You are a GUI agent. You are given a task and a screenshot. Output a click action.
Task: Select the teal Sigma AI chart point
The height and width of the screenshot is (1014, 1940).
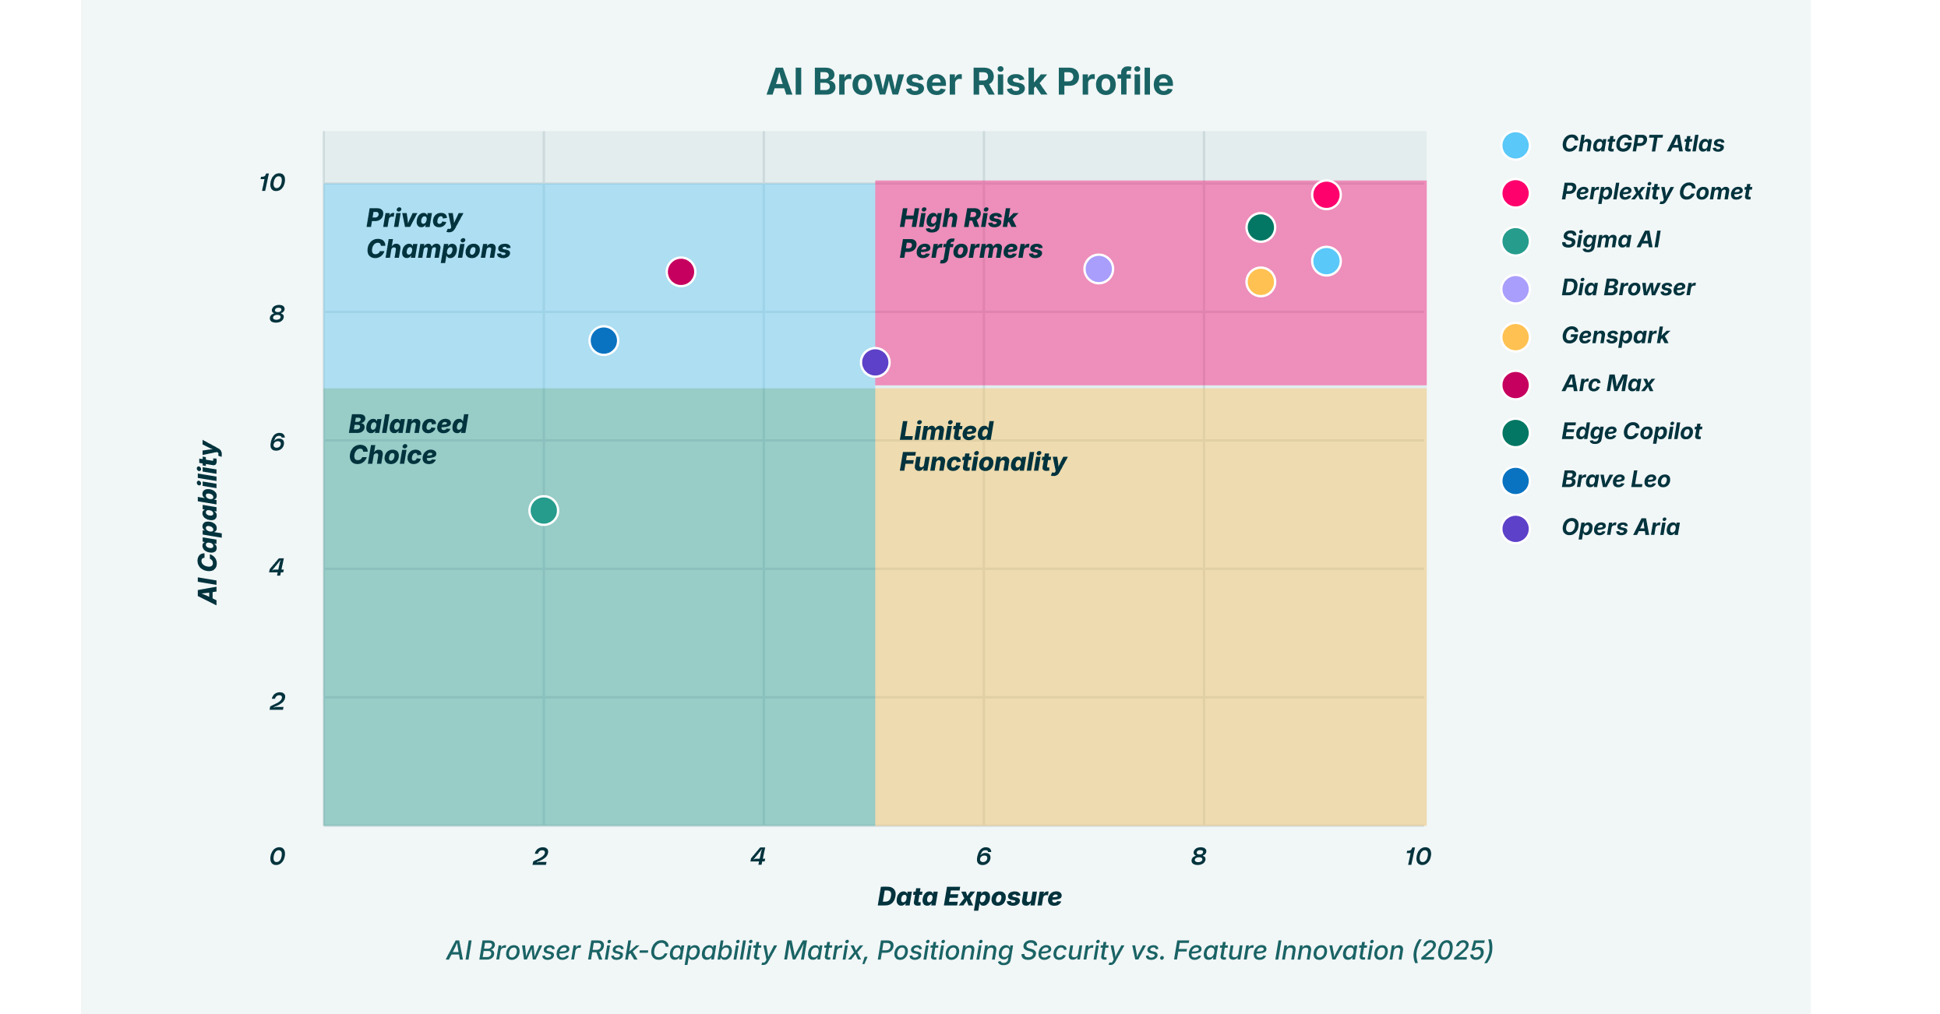(x=543, y=511)
